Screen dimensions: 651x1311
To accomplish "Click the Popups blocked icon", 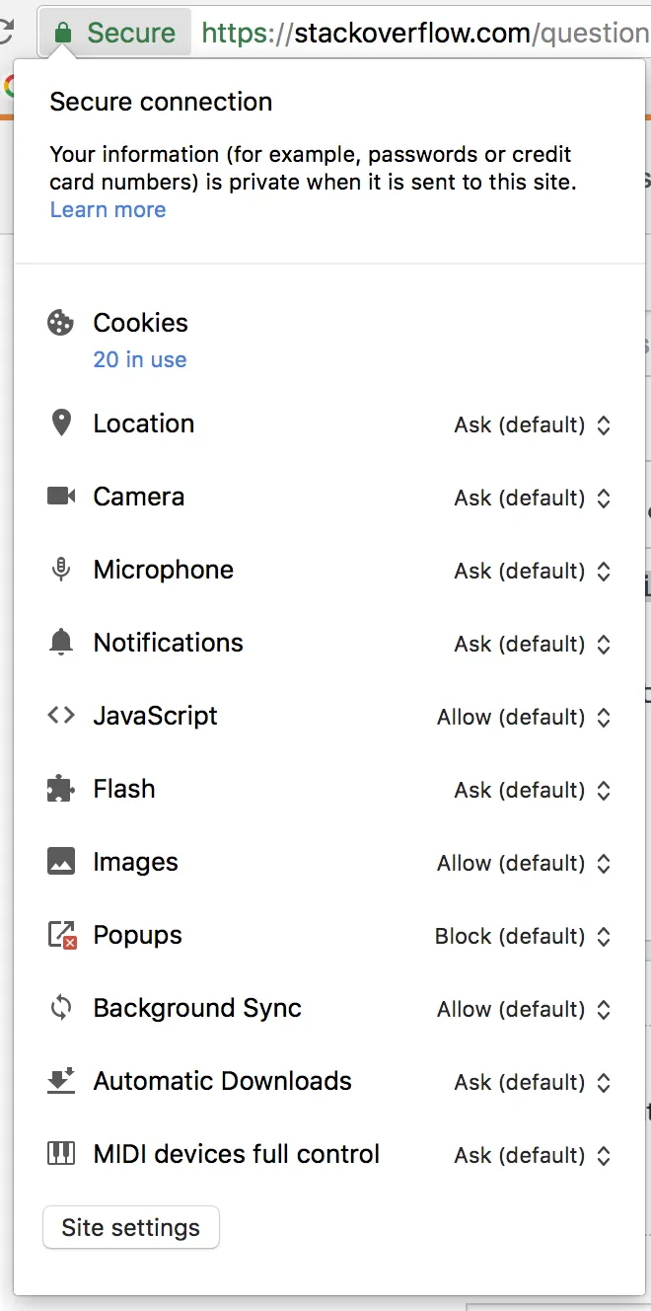I will click(62, 935).
